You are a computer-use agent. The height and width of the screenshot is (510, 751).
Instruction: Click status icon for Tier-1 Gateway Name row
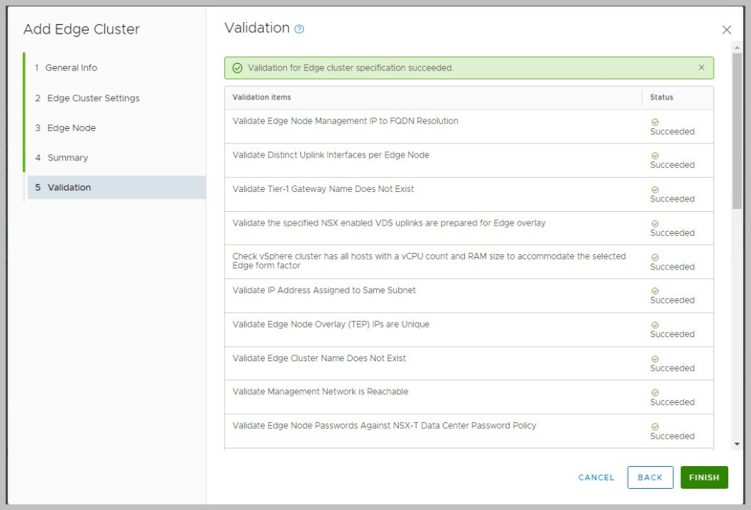point(655,190)
